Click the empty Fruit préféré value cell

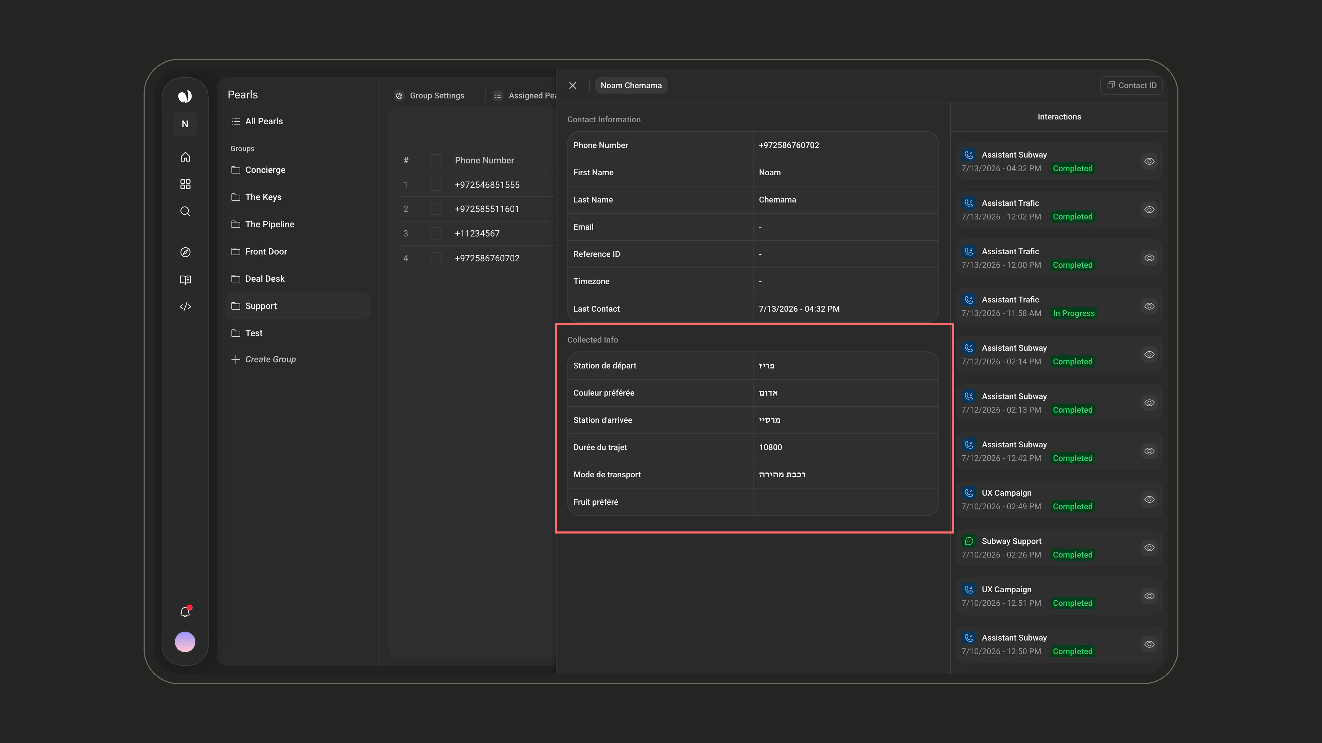845,502
